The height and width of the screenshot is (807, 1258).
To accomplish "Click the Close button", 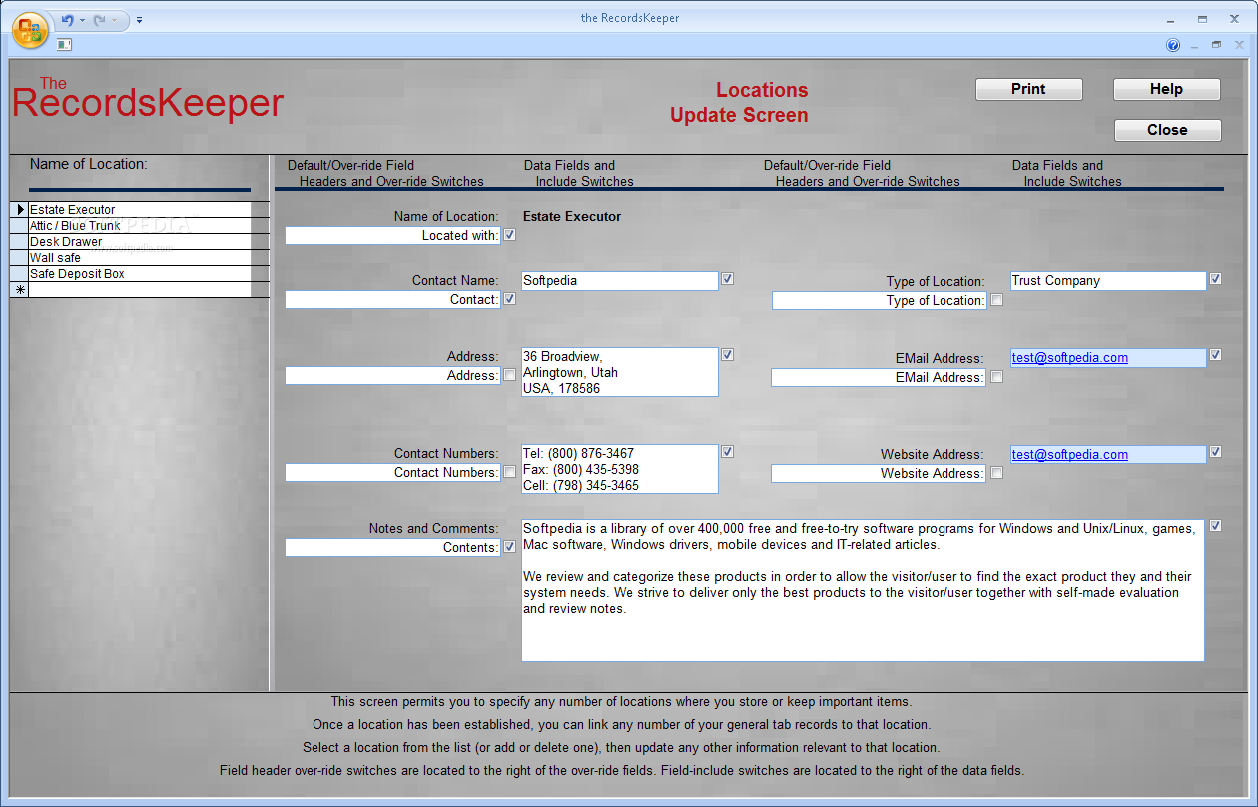I will click(x=1167, y=130).
